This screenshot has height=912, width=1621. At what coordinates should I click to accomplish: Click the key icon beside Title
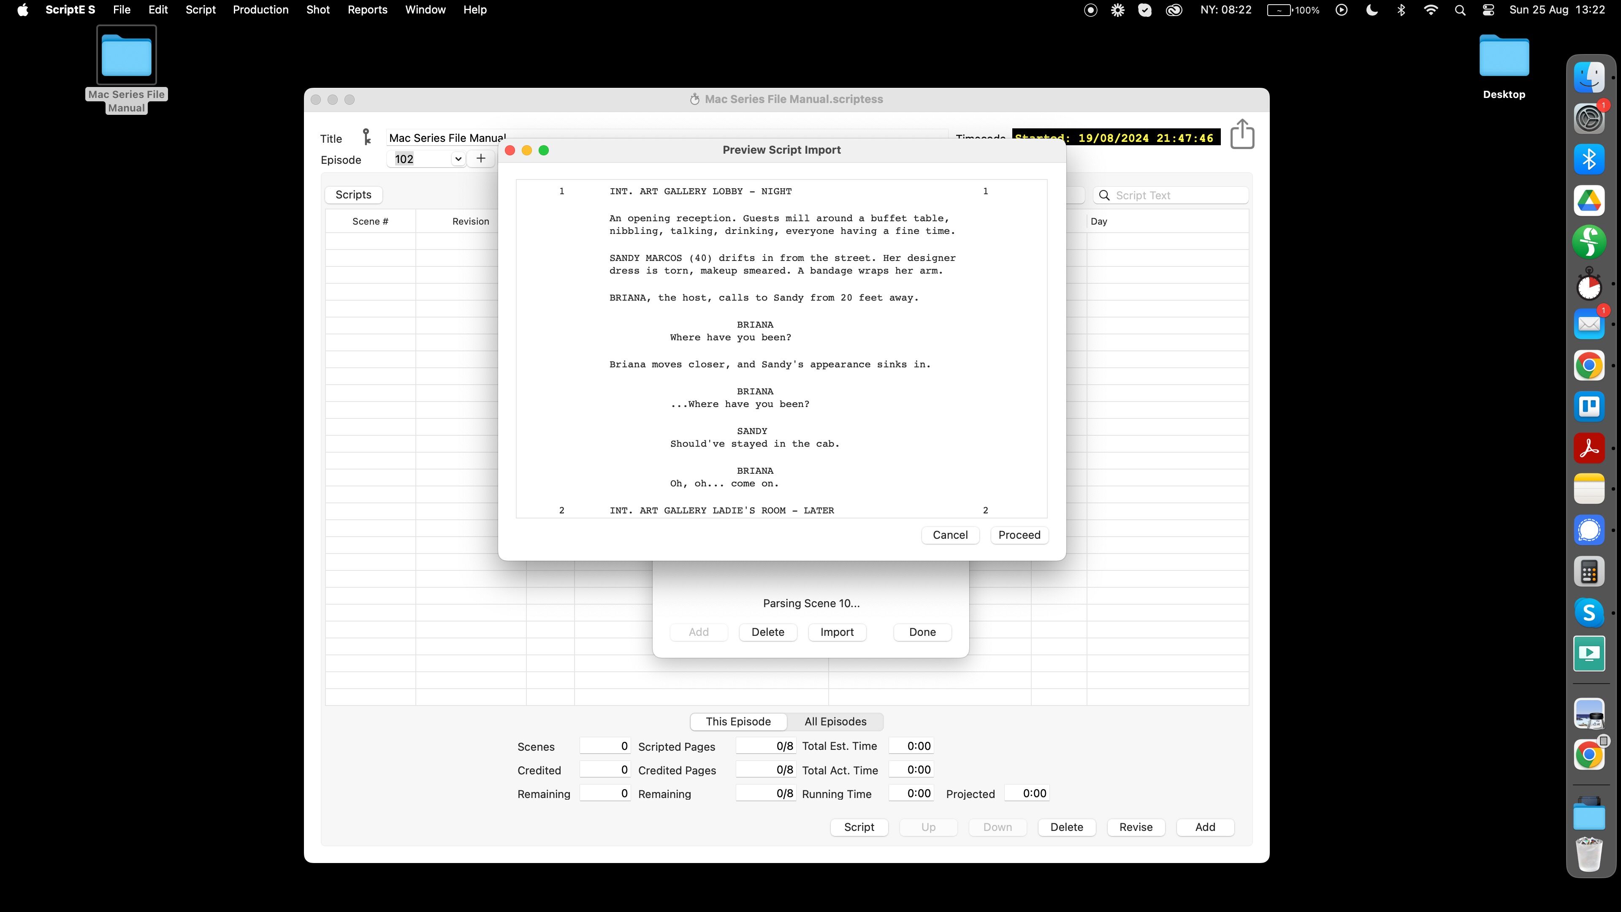point(366,137)
